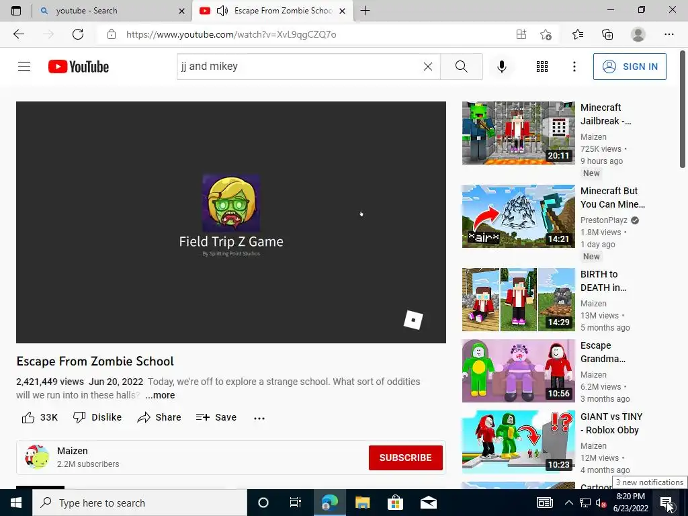Open the network icon in system tray
Screen dimensions: 688x516
tap(585, 503)
